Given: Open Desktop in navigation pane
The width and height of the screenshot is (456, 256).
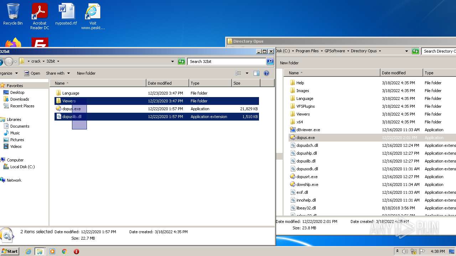Looking at the screenshot, I should click(x=17, y=92).
